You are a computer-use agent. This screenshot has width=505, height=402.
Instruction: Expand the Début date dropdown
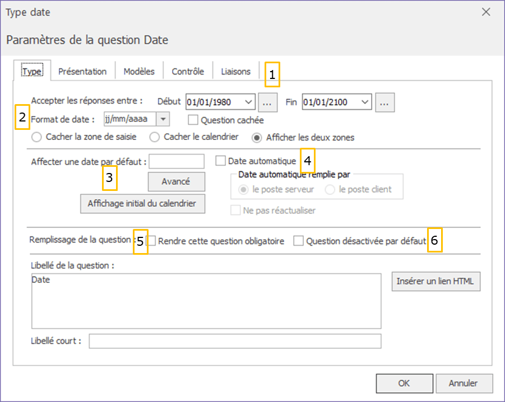coord(248,102)
